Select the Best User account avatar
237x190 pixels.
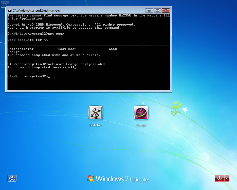pyautogui.click(x=96, y=112)
